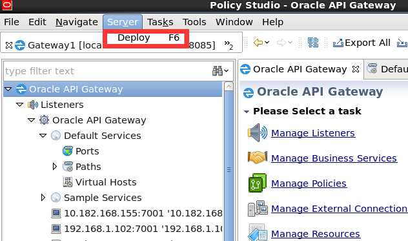The height and width of the screenshot is (241, 408).
Task: Click the Virtual Hosts icon
Action: point(68,182)
